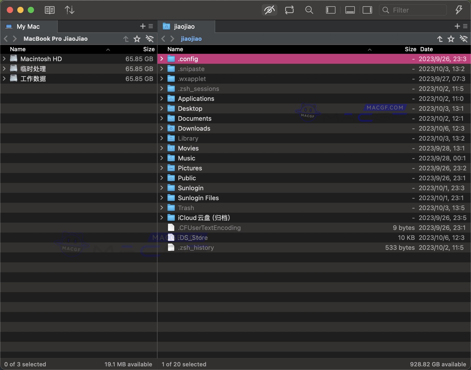The height and width of the screenshot is (370, 471).
Task: Expand the Macintosh HD disclosure triangle
Action: tap(4, 59)
